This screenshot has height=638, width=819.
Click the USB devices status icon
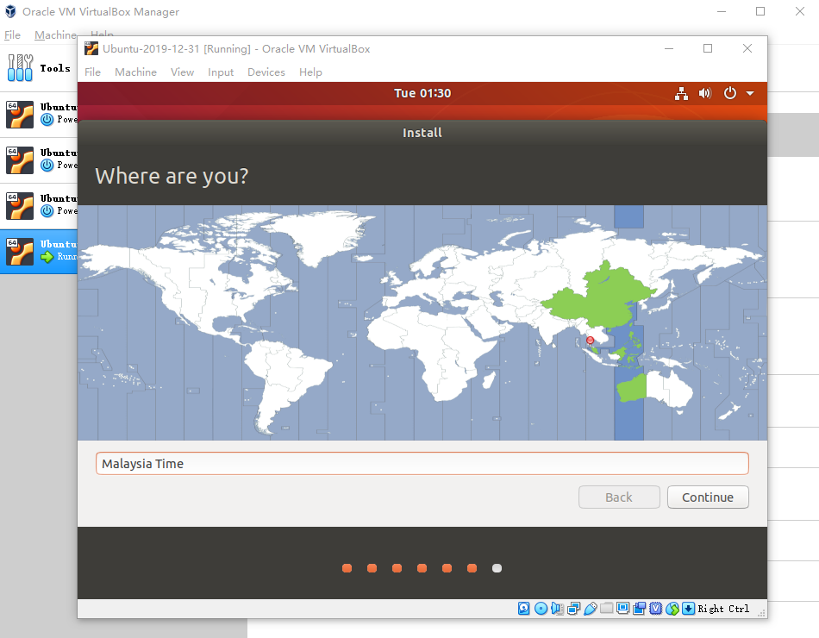tap(591, 608)
